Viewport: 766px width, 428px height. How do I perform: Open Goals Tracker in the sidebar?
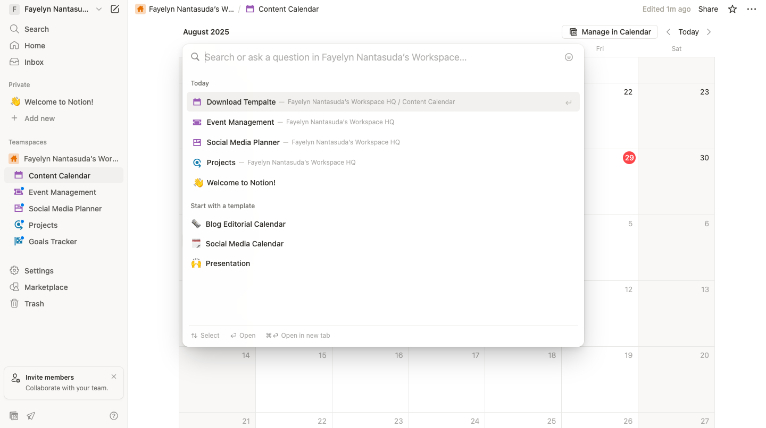point(53,242)
